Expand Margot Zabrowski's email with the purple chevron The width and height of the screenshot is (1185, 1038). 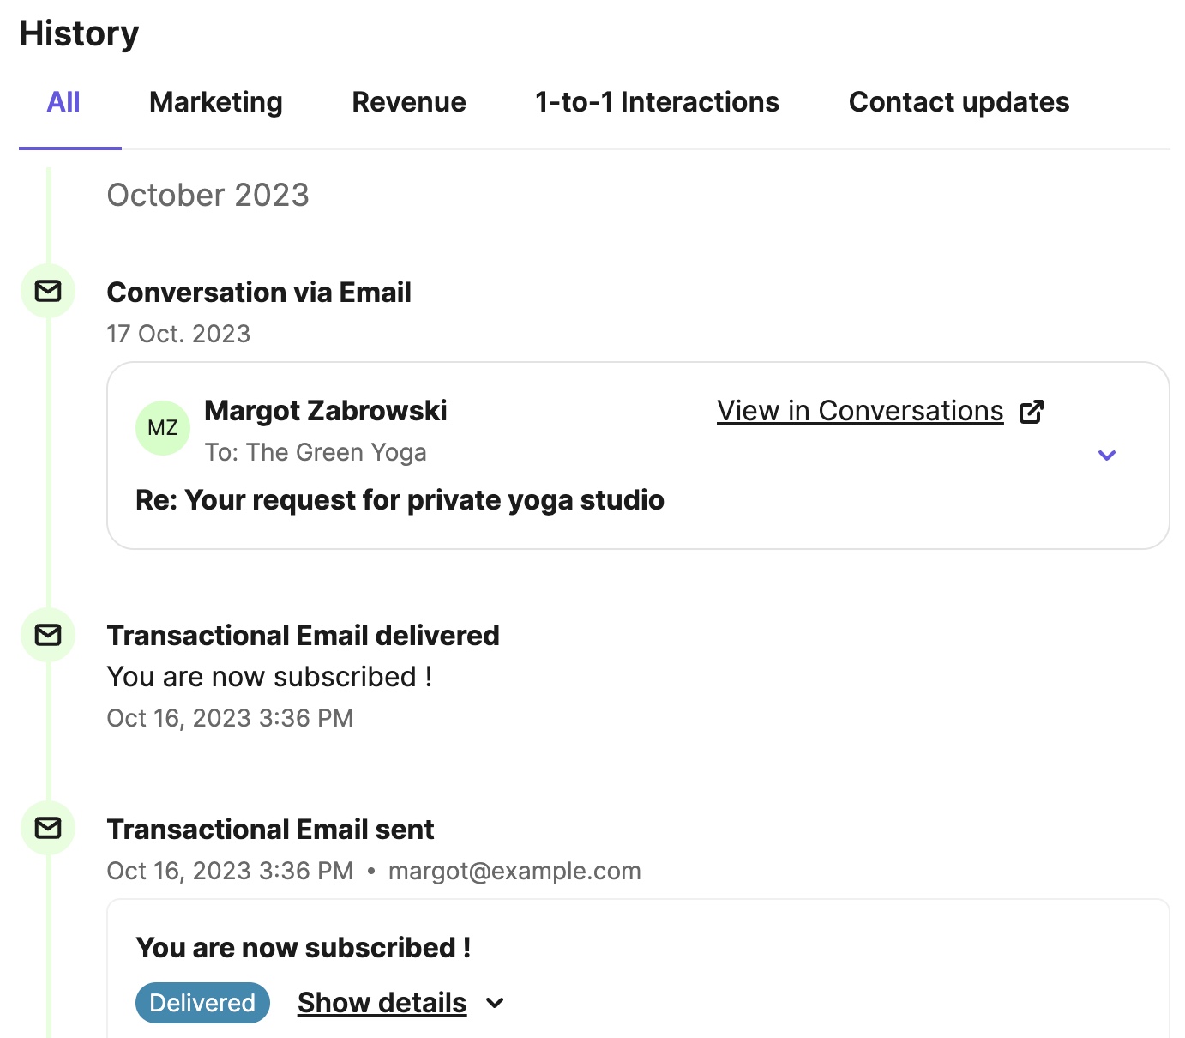click(1107, 456)
